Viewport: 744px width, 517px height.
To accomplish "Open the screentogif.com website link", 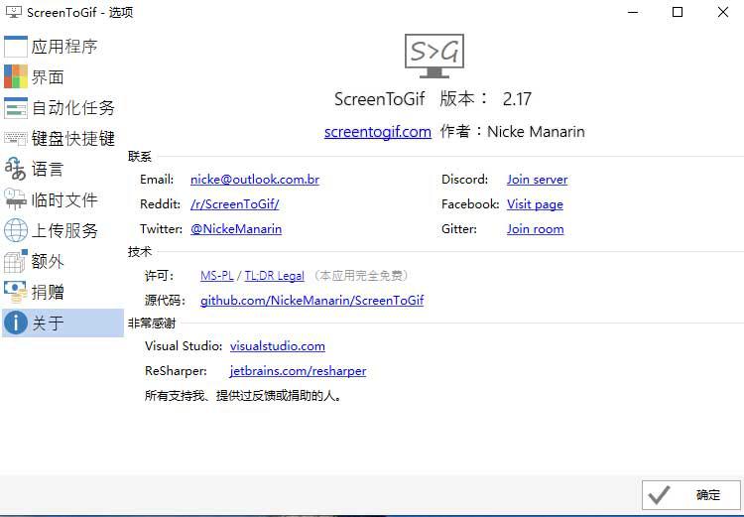I will point(378,132).
